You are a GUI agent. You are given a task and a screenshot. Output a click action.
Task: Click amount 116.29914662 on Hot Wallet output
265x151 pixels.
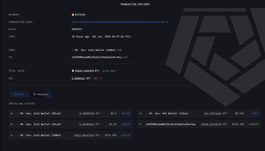click(x=212, y=114)
